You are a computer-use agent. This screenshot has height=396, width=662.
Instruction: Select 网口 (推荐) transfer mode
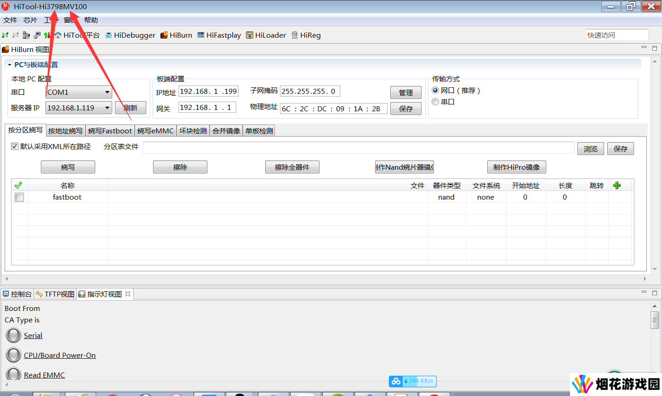pyautogui.click(x=435, y=90)
